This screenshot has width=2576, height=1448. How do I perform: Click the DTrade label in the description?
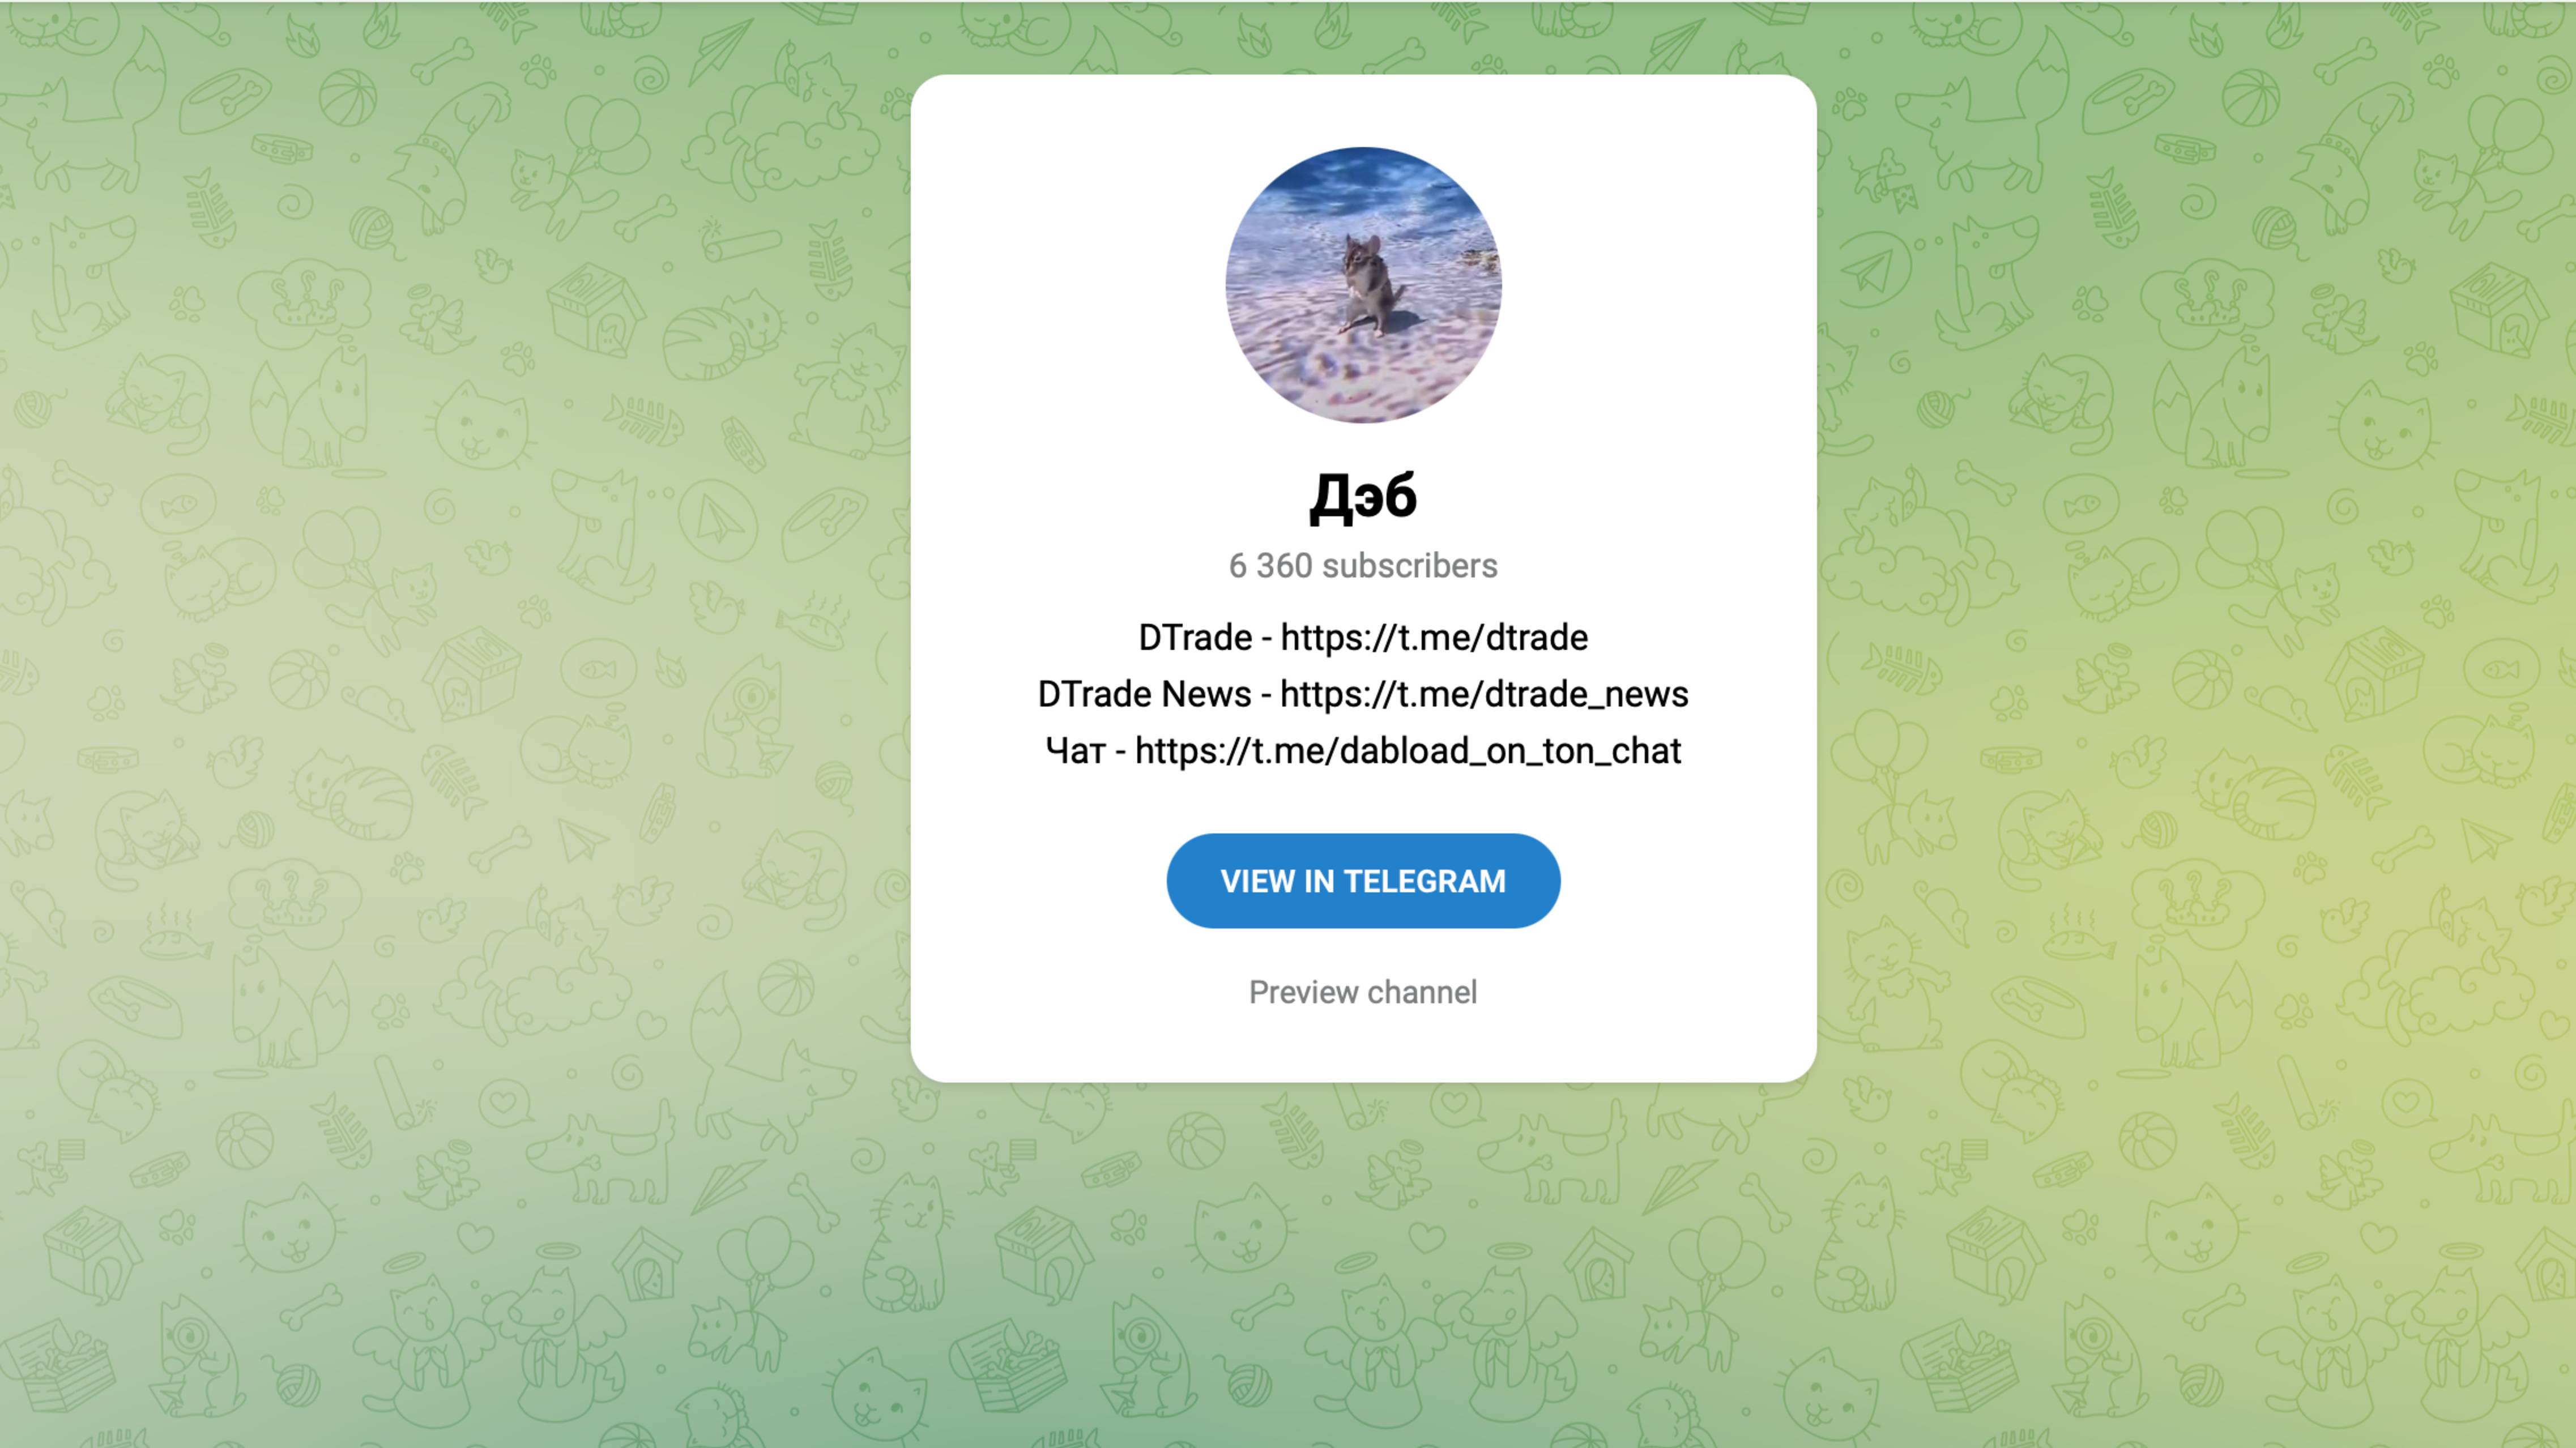[1195, 638]
